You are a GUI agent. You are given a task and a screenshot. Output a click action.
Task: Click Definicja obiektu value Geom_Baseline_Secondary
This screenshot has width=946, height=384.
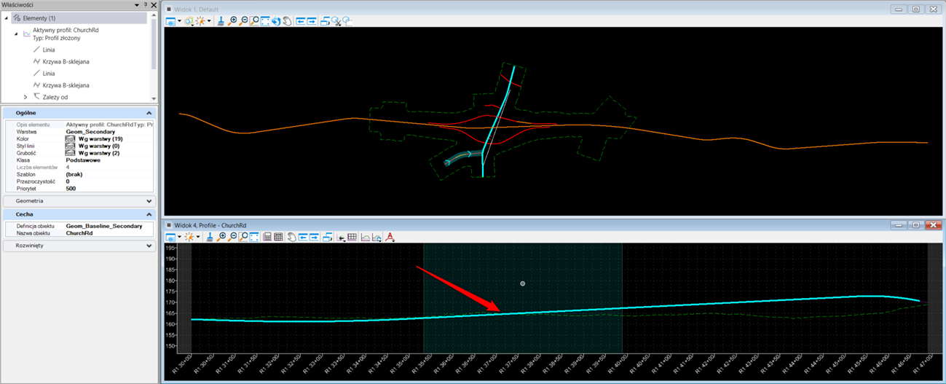tap(104, 227)
